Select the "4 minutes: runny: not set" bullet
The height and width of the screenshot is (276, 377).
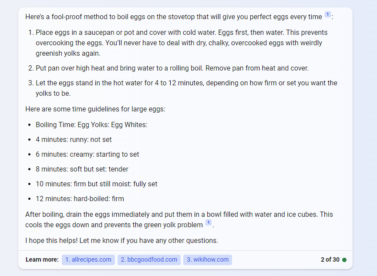(x=74, y=140)
